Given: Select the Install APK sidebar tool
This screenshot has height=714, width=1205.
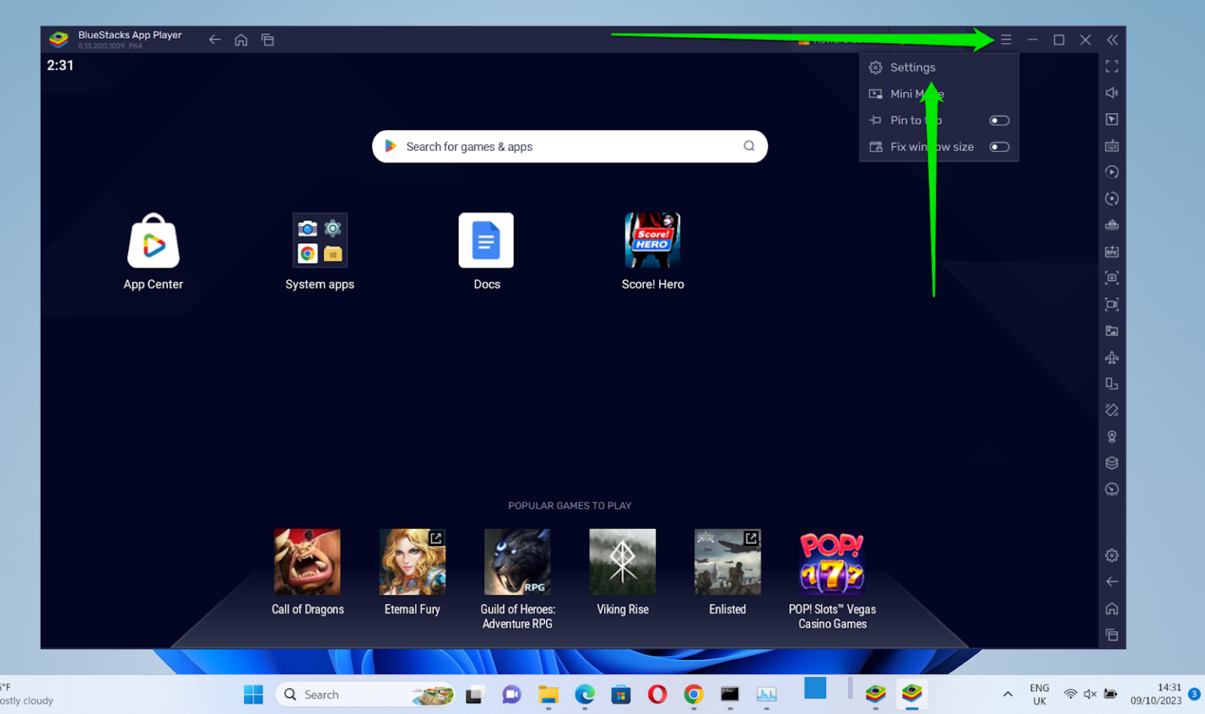Looking at the screenshot, I should 1112,251.
